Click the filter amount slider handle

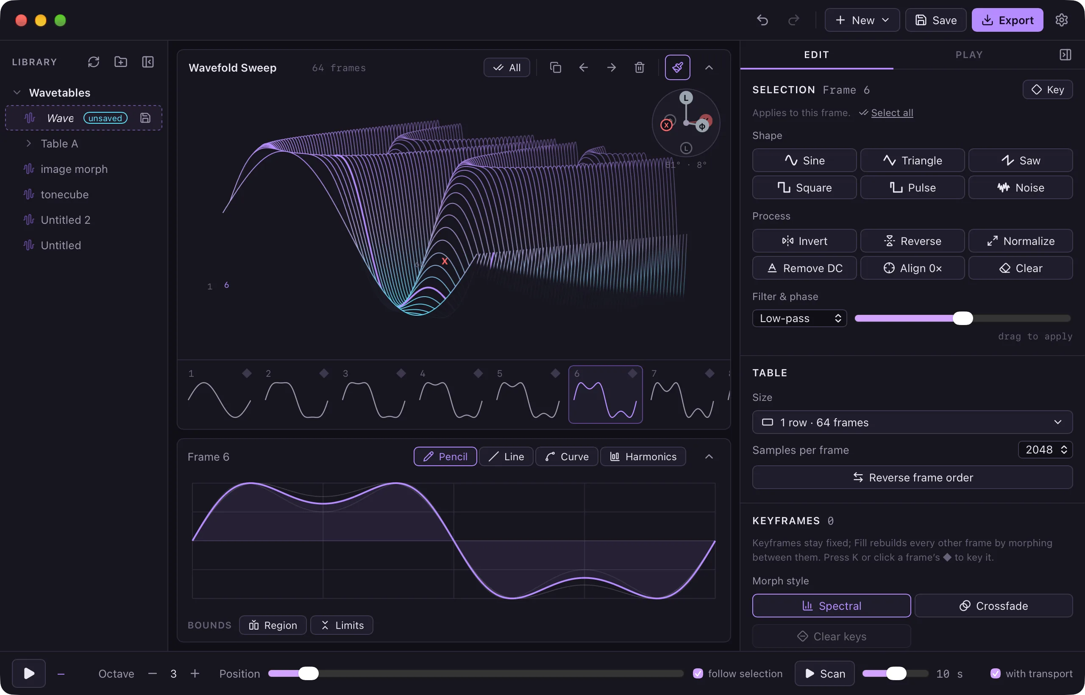point(962,318)
